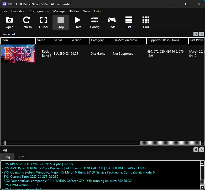The image size is (205, 190).
Task: Click the Operating system log line
Action: coord(78,172)
